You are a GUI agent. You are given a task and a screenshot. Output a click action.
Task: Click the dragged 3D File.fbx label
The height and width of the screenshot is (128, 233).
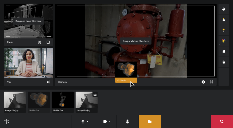[x=121, y=80]
